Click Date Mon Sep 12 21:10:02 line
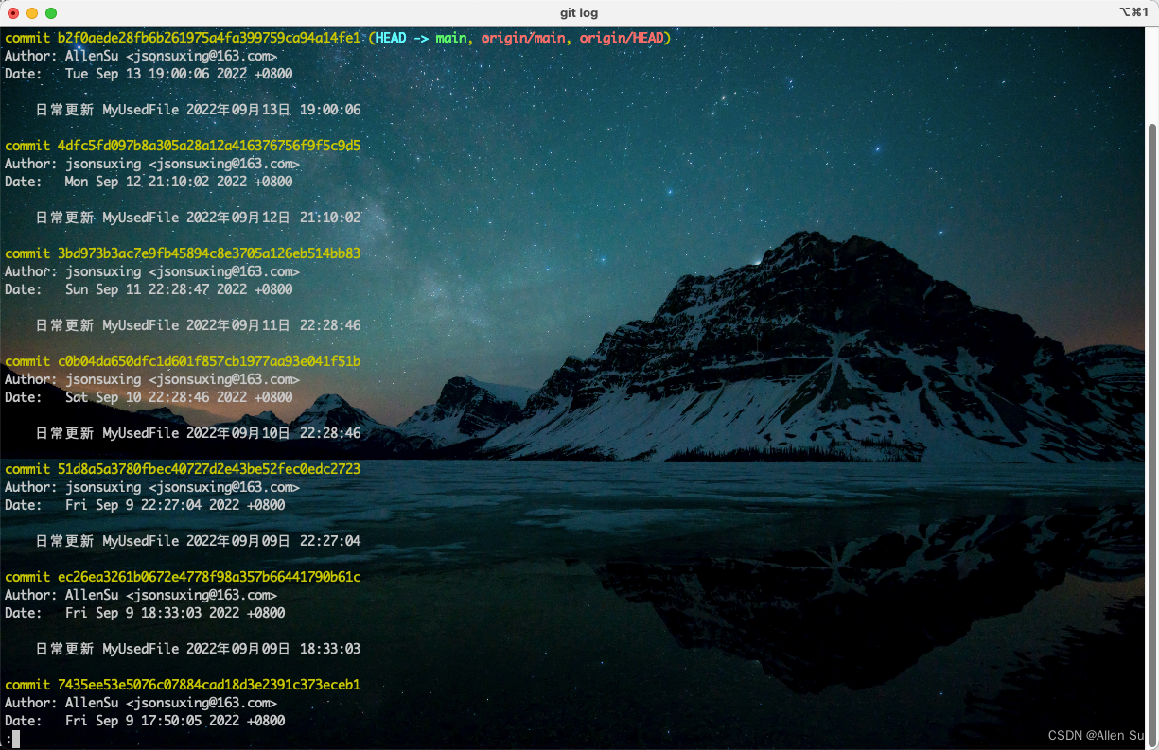1159x750 pixels. (149, 182)
